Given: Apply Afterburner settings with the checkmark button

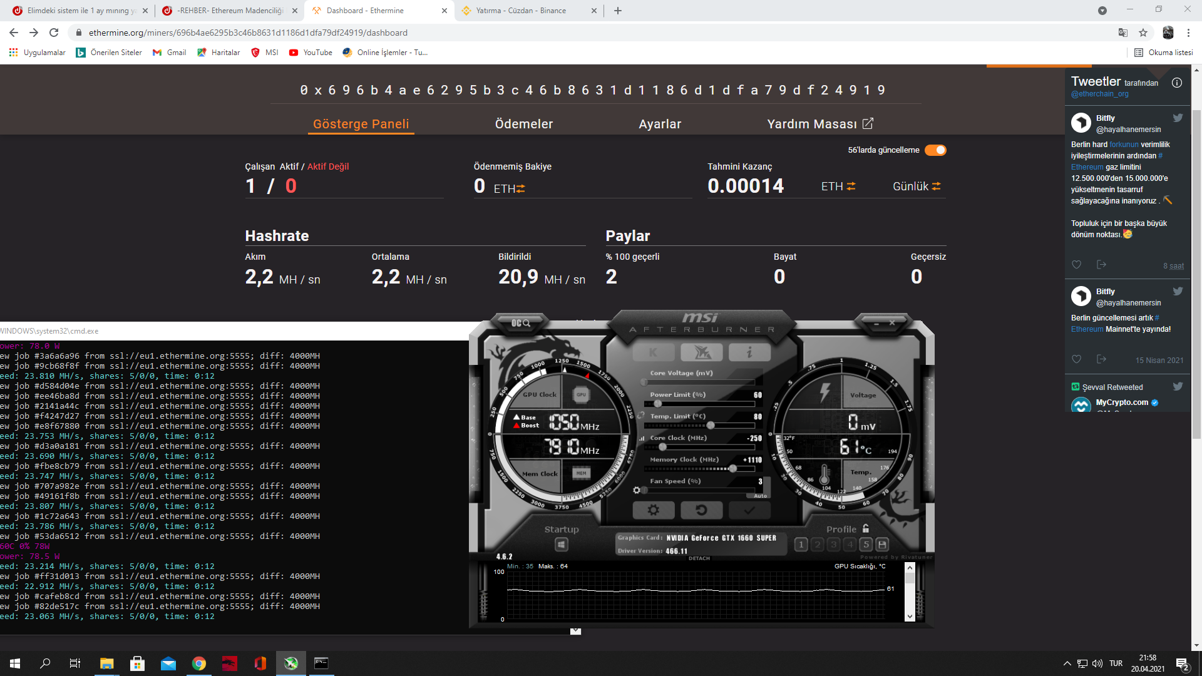Looking at the screenshot, I should [x=749, y=510].
